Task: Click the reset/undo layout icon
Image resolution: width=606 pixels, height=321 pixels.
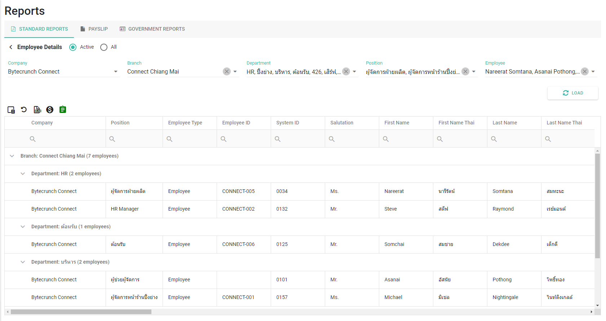Action: (24, 109)
